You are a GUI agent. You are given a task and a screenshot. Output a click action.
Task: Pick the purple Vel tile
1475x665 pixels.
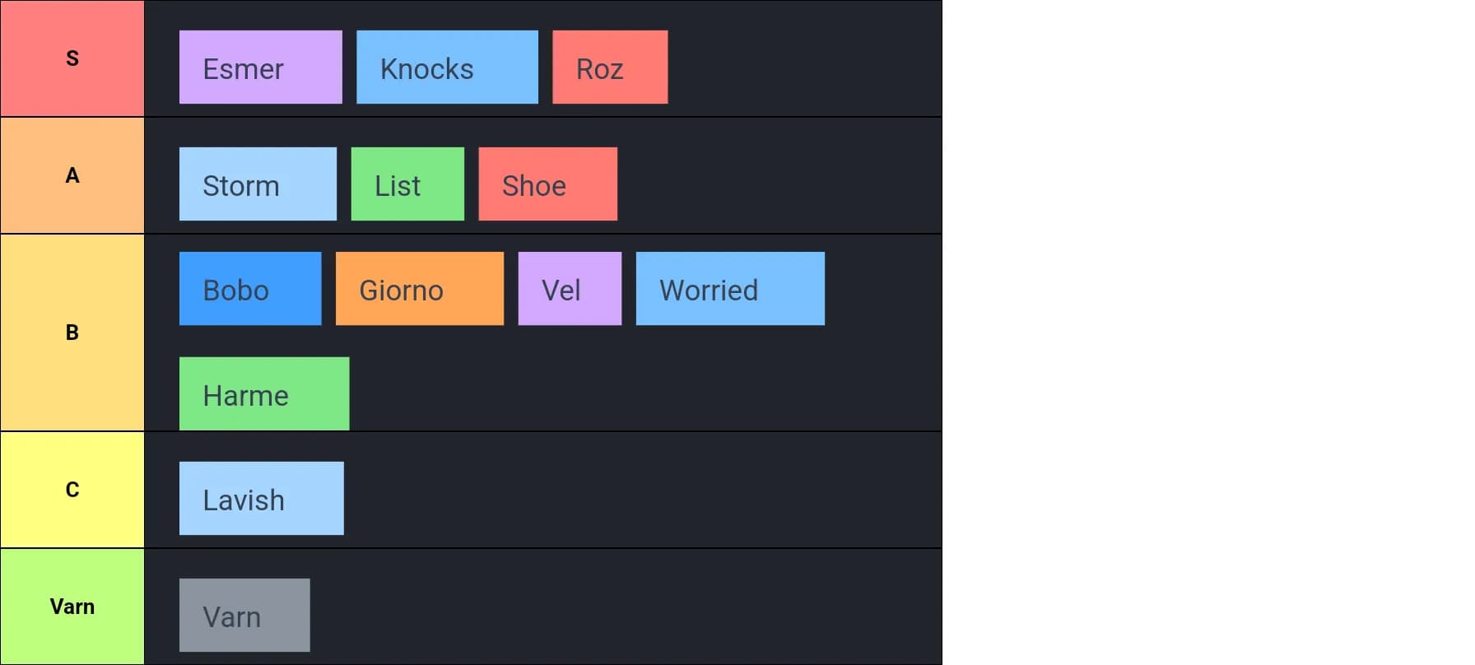(x=570, y=289)
